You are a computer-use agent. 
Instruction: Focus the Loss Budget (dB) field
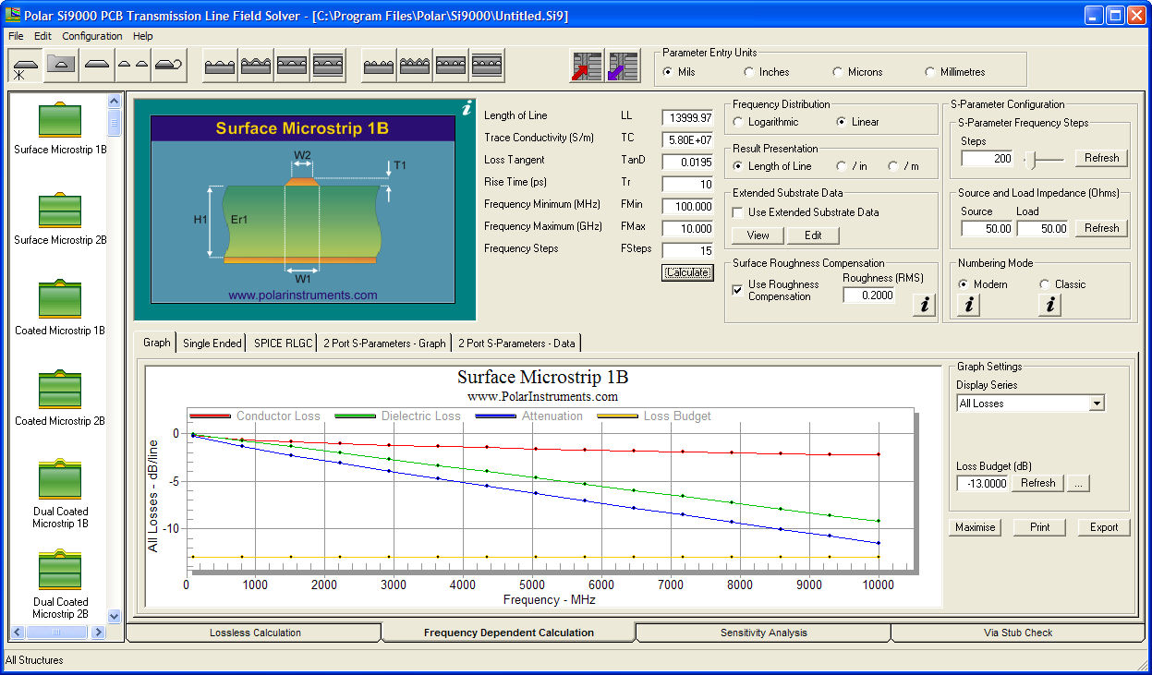pyautogui.click(x=983, y=483)
